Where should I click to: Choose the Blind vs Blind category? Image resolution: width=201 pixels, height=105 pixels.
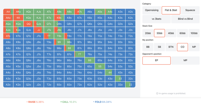click(185, 19)
